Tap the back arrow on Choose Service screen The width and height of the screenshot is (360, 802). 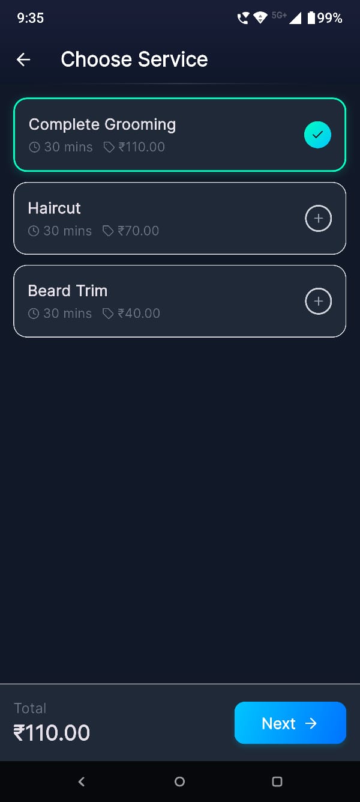click(x=23, y=59)
